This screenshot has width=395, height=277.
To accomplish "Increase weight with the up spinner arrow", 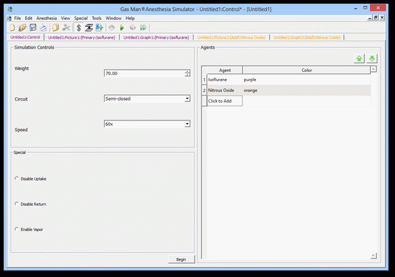I will (187, 72).
